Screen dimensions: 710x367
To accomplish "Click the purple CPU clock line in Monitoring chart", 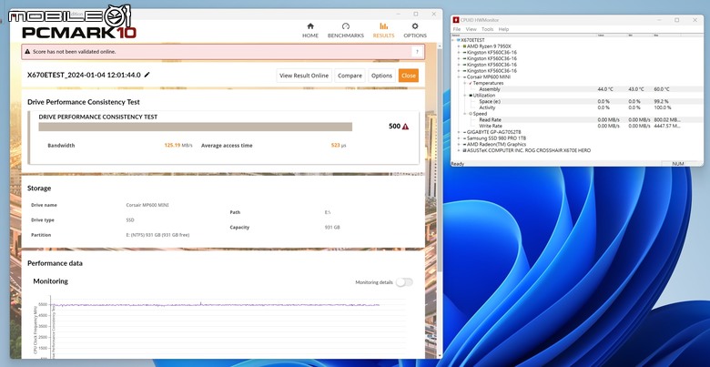I will (218, 305).
